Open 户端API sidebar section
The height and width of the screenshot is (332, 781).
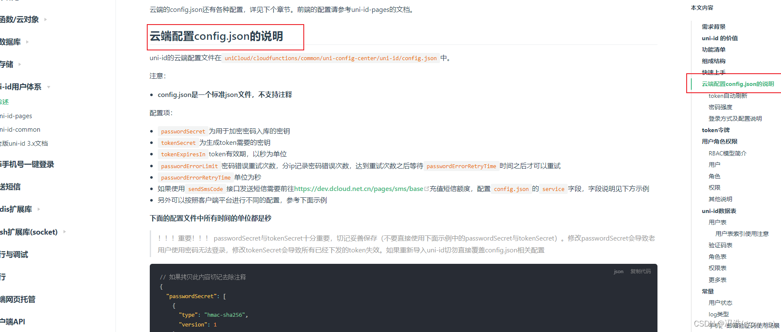tap(13, 322)
